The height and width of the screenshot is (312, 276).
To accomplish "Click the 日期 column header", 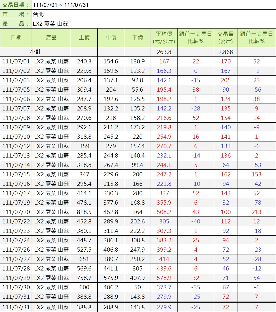I will pyautogui.click(x=16, y=38).
